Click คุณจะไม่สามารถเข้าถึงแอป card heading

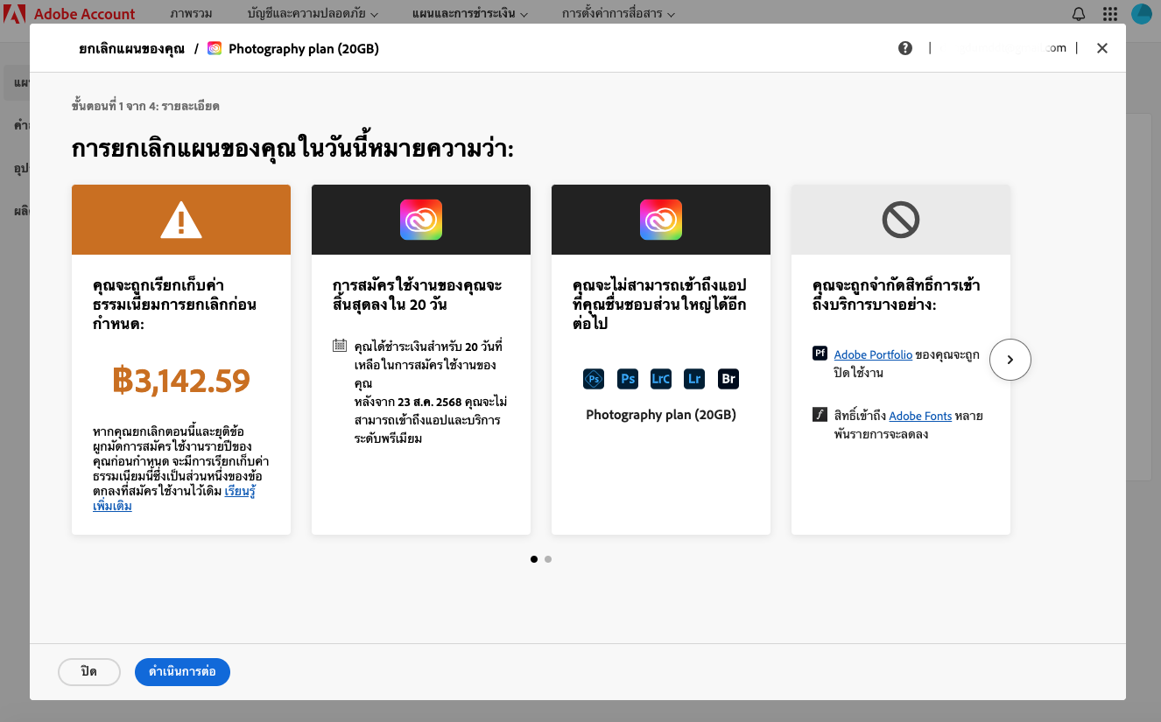pyautogui.click(x=658, y=305)
